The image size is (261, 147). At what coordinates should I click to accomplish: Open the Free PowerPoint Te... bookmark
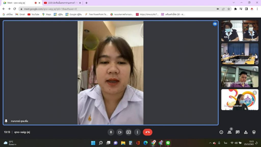[x=96, y=15]
